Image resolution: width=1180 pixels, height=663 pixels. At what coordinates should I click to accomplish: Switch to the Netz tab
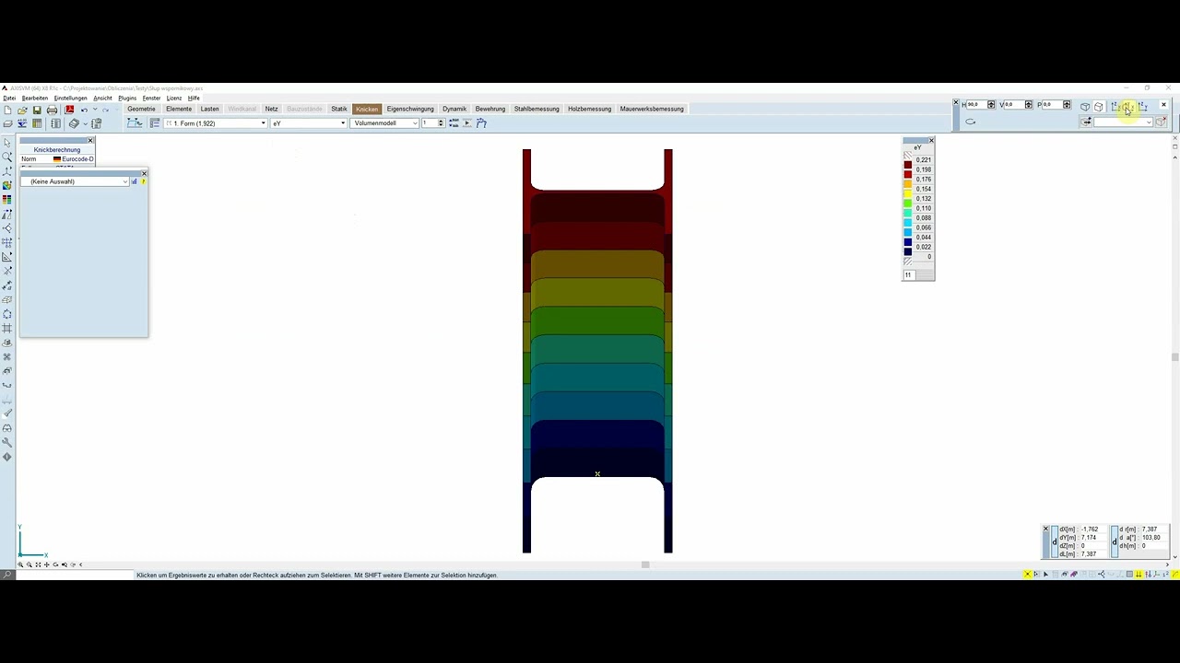pos(271,109)
